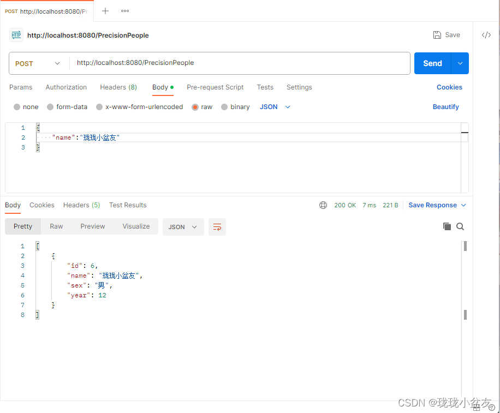The width and height of the screenshot is (500, 413).
Task: Open the response Headers (5) tab
Action: [x=81, y=205]
